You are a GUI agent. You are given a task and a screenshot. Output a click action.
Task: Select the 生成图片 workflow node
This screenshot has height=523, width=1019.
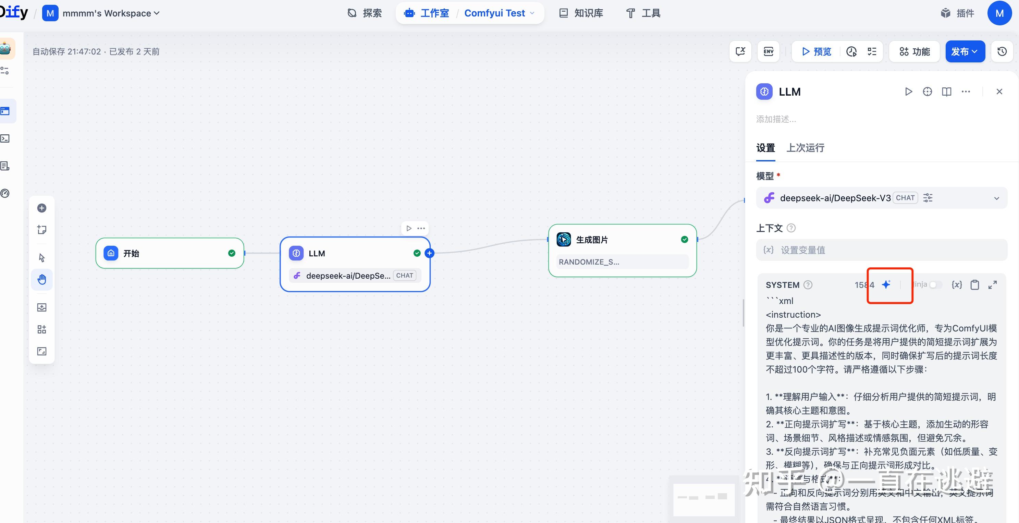622,240
